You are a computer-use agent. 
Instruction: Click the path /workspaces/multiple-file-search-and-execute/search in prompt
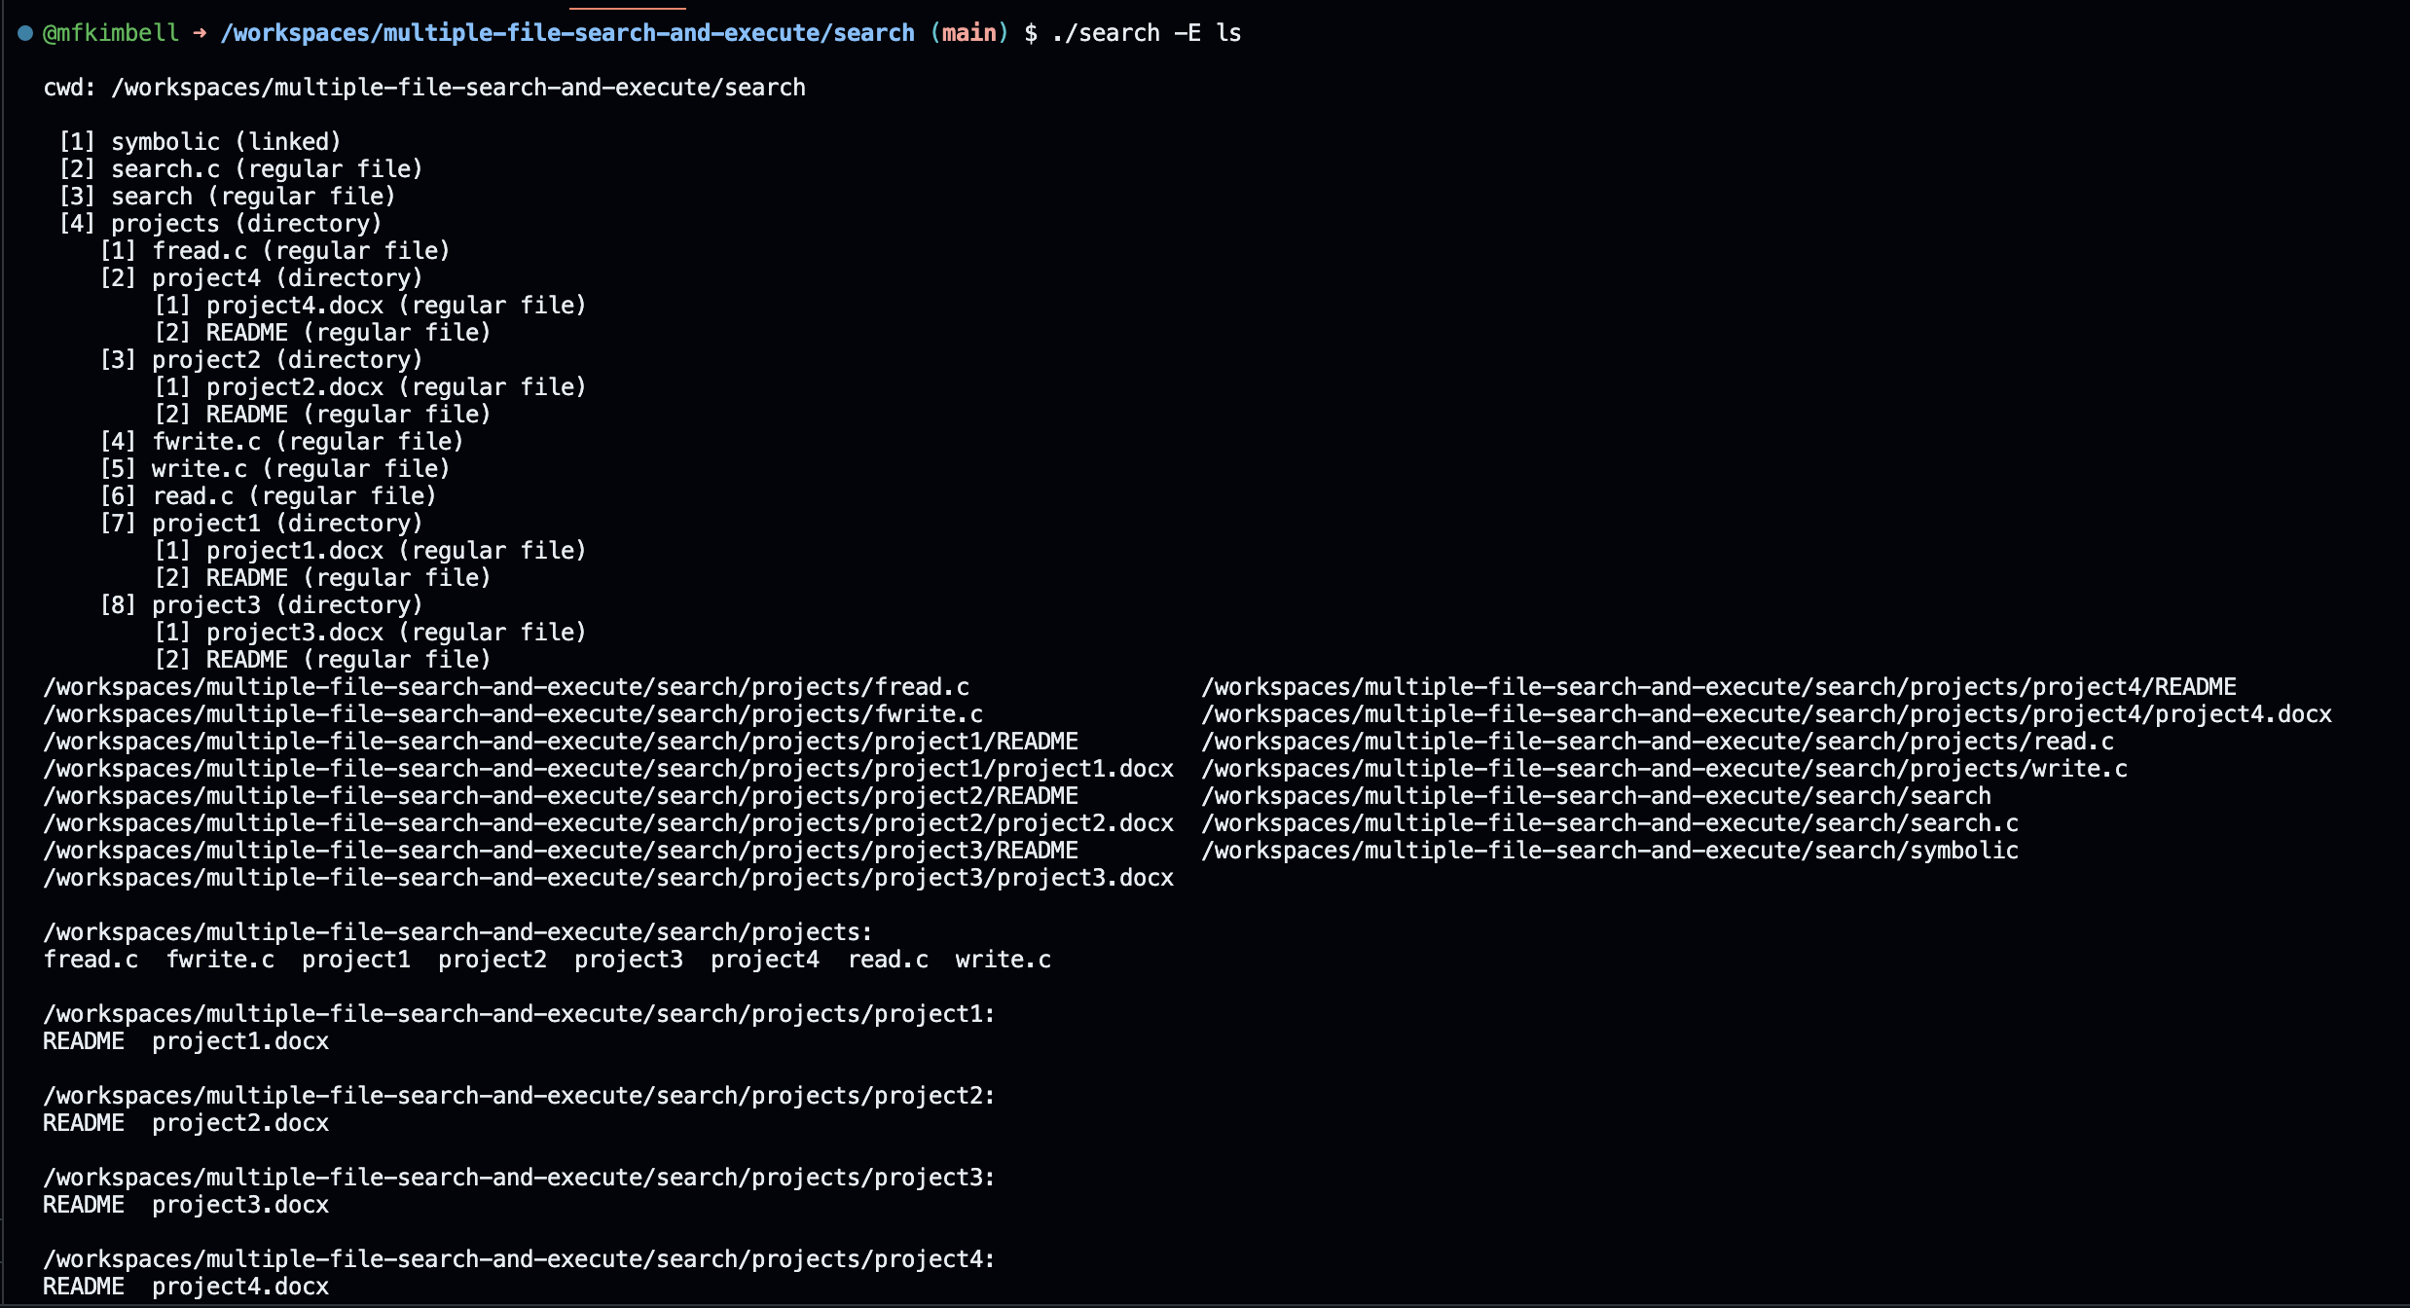[565, 32]
